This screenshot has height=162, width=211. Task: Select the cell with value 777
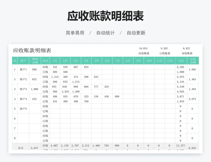(x=97, y=87)
